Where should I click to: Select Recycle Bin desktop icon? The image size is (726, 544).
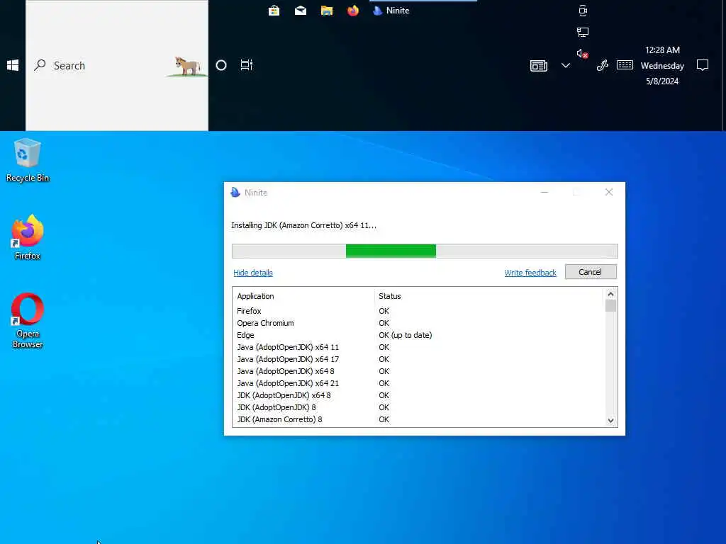[28, 160]
